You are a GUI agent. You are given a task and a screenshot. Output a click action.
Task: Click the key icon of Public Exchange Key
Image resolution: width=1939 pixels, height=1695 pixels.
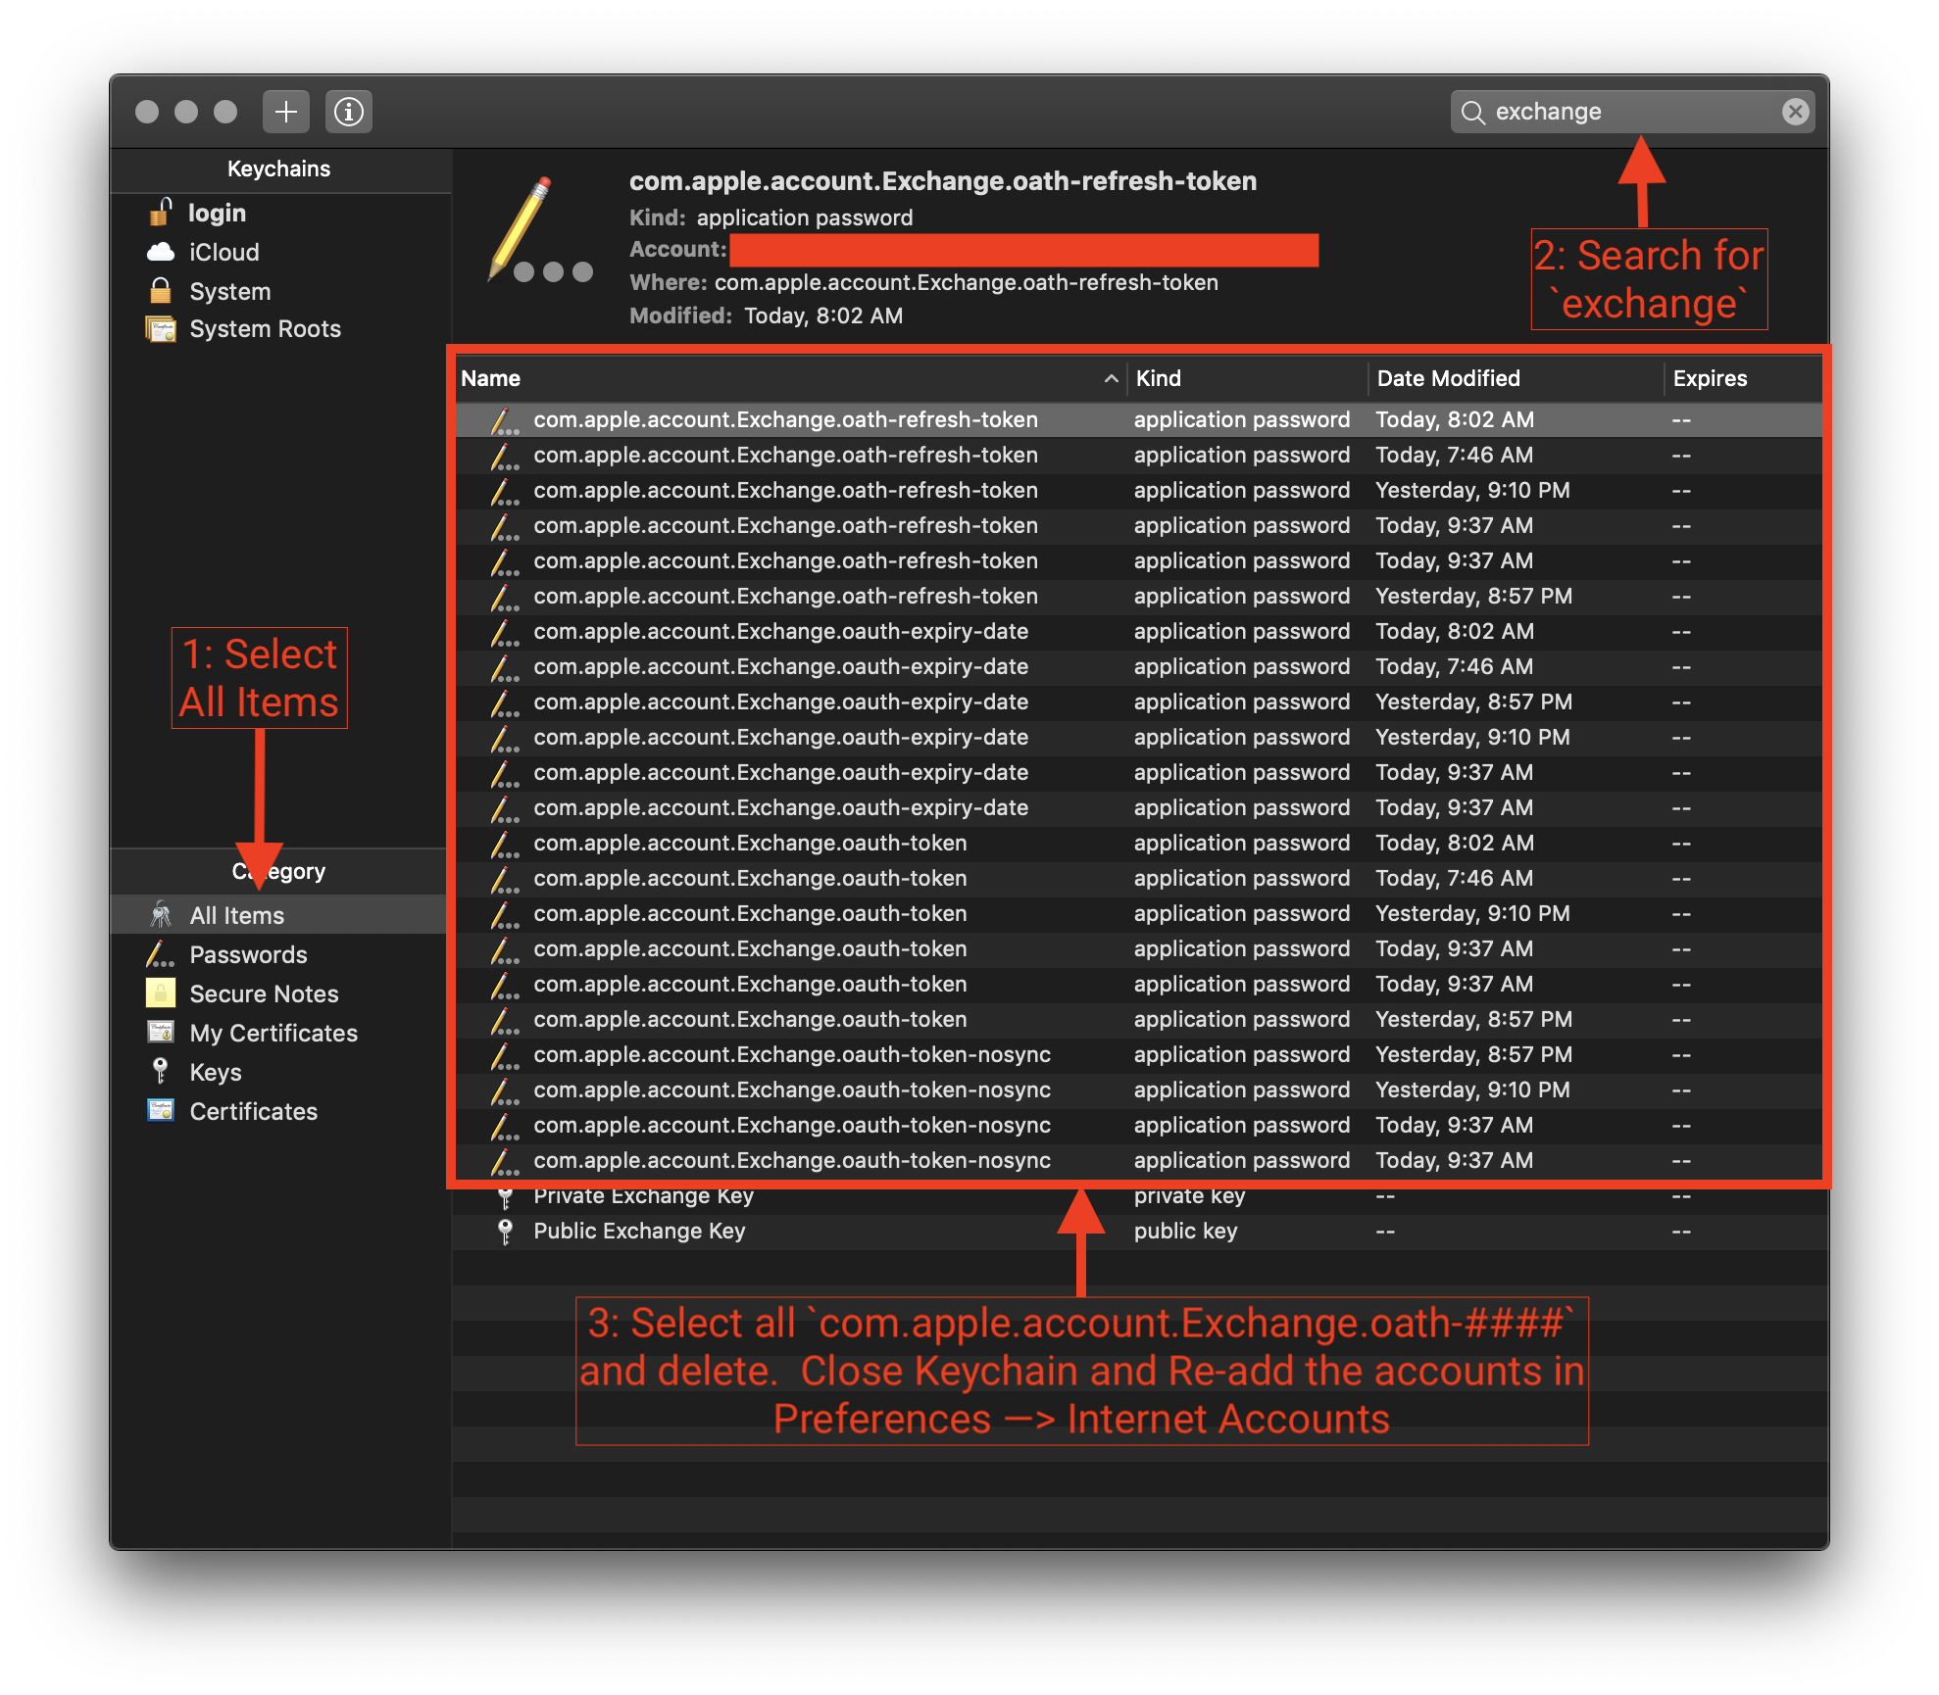[505, 1232]
